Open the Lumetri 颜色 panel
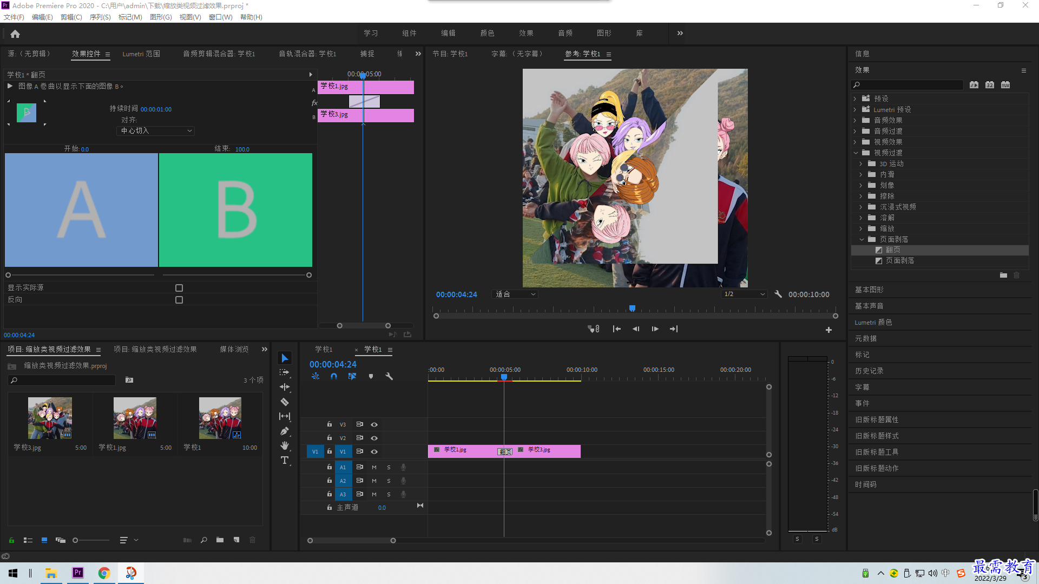The width and height of the screenshot is (1039, 584). pos(873,322)
